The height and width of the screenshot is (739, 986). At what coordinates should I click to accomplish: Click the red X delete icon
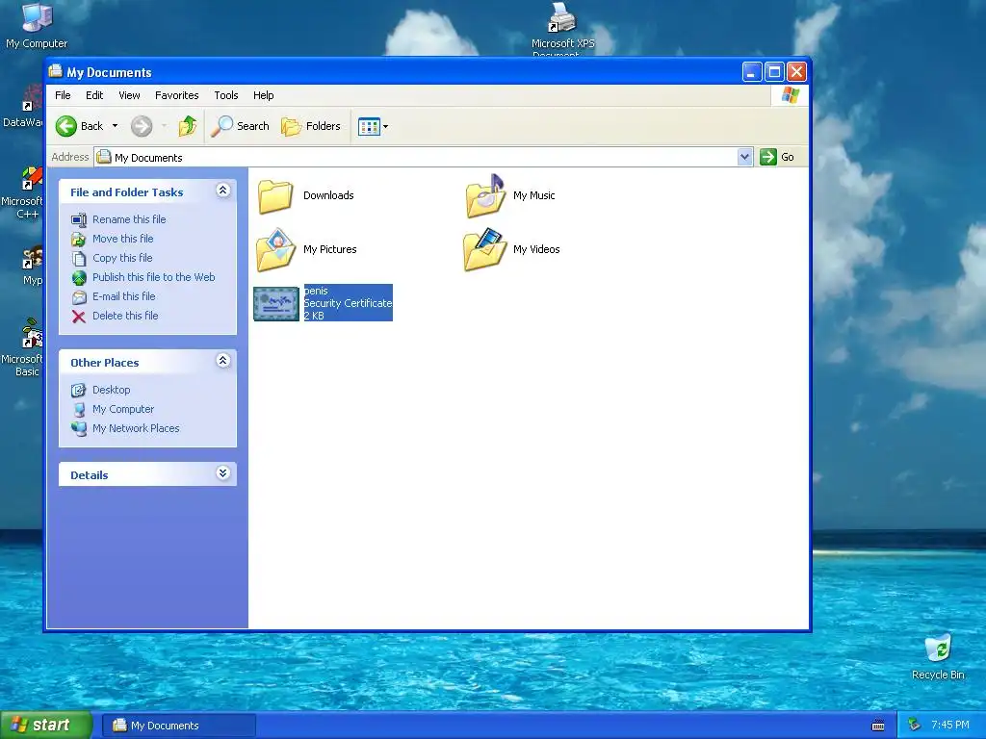point(79,317)
